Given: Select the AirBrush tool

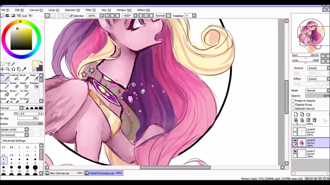Looking at the screenshot, I should tap(14, 77).
